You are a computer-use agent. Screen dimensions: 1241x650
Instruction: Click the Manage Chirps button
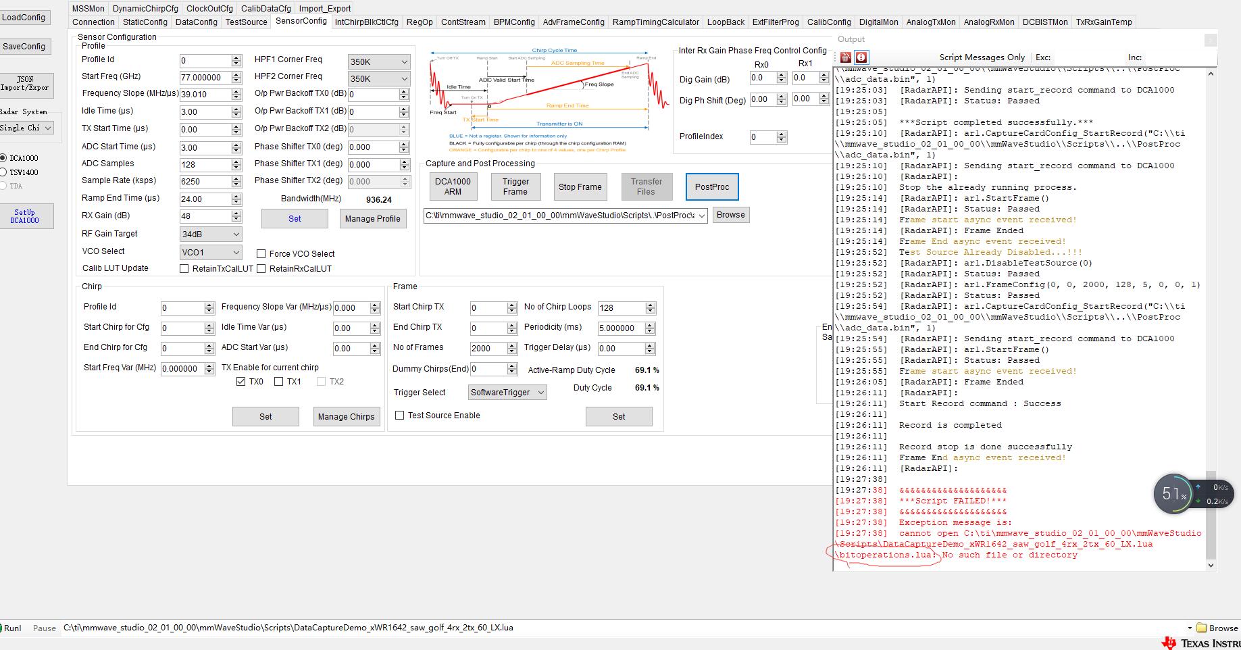pos(347,416)
